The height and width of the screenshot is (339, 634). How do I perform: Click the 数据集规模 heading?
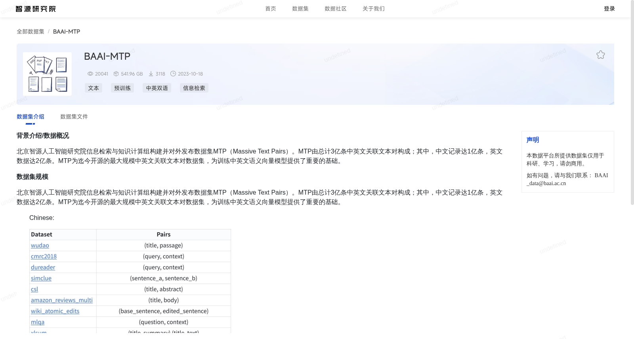pyautogui.click(x=32, y=177)
